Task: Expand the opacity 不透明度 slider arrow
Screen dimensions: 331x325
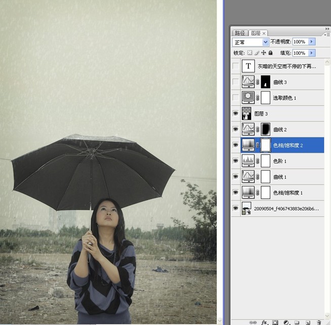Action: pos(312,42)
